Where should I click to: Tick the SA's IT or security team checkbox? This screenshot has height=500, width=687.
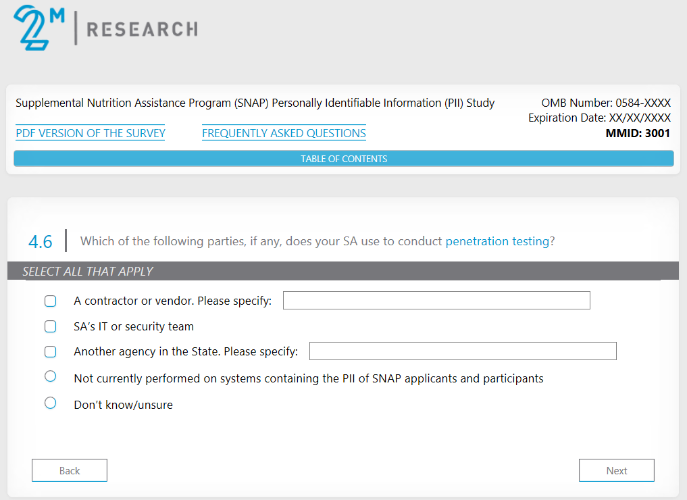coord(51,327)
